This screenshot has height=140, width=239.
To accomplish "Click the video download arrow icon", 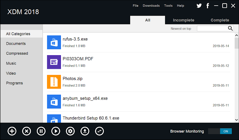I will (x=85, y=131).
